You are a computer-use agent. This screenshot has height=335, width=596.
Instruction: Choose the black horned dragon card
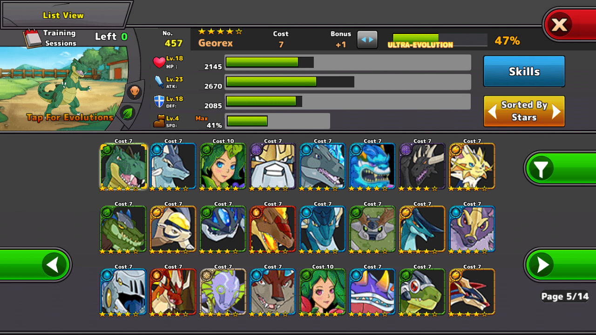click(422, 166)
